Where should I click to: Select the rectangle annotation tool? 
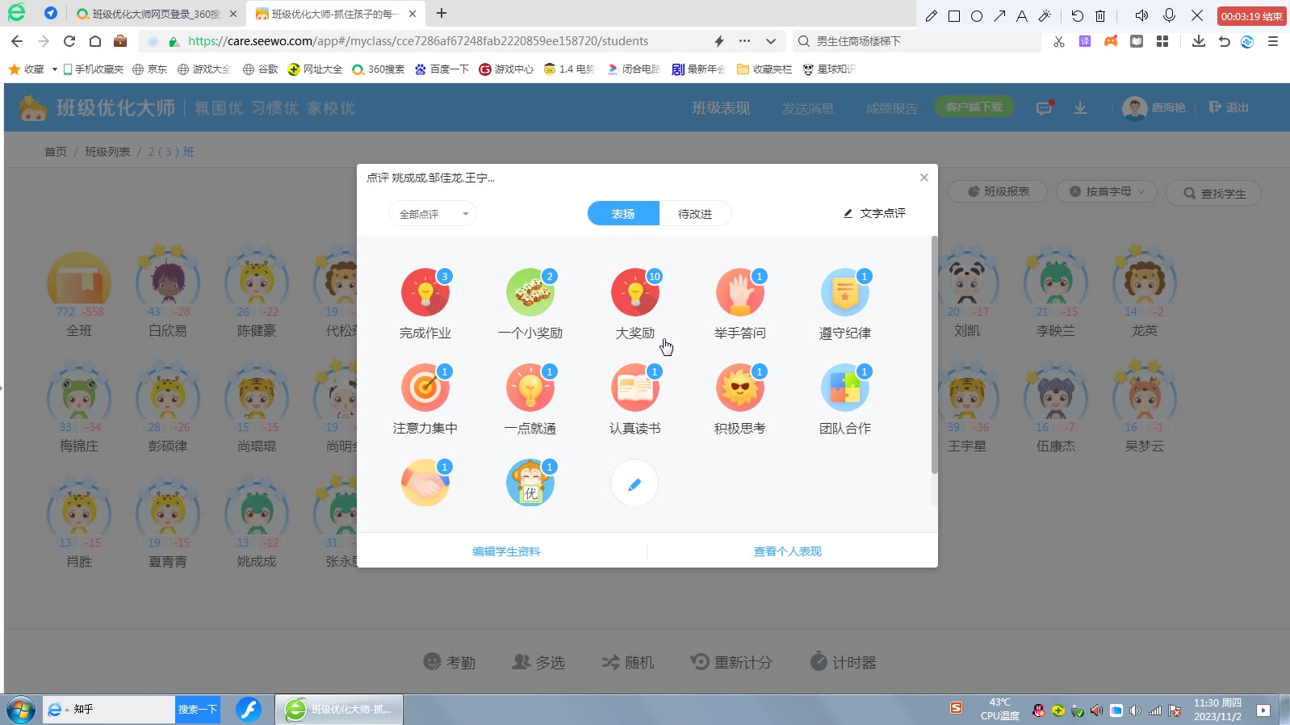953,15
